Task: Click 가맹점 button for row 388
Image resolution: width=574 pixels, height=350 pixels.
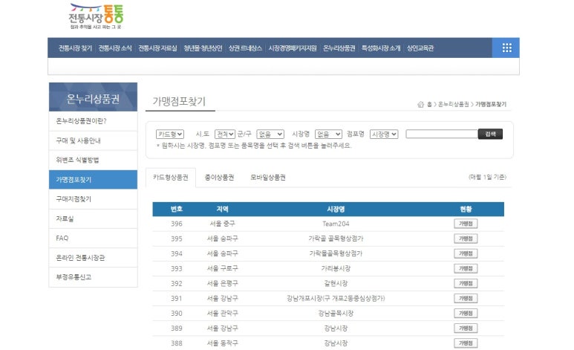Action: [x=466, y=343]
